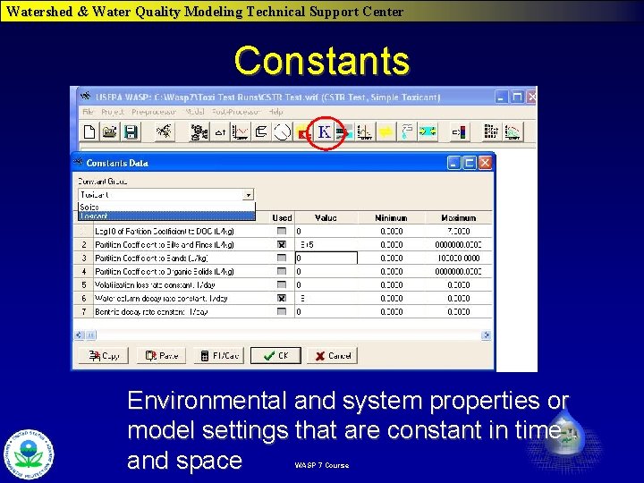Click the yellow-and-red icon left of K
Viewport: 644px width, 483px height.
[x=302, y=131]
